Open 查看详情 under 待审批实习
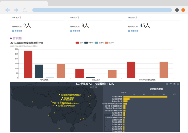The width and height of the screenshot is (188, 133). (x=75, y=31)
